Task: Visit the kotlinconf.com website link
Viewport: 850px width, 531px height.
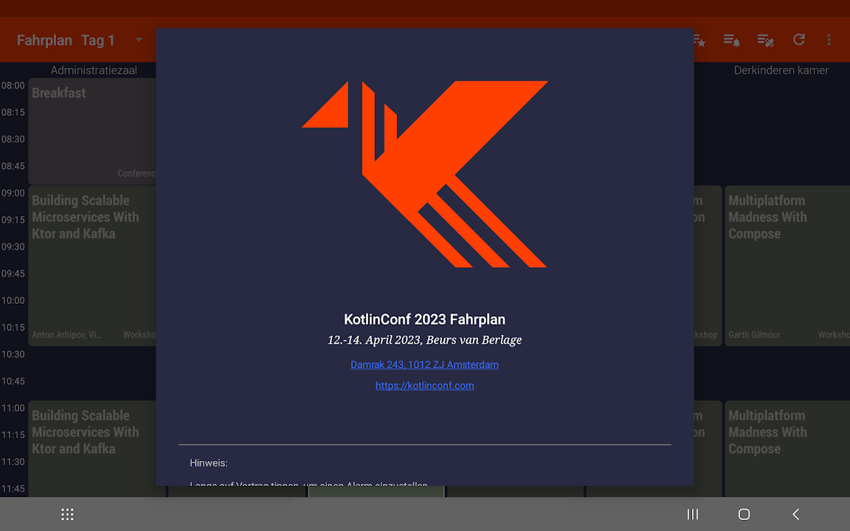Action: coord(424,385)
